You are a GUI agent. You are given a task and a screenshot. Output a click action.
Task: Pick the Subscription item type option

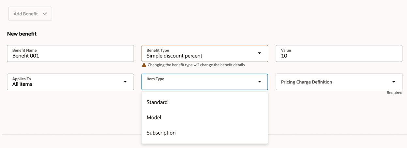pos(161,133)
